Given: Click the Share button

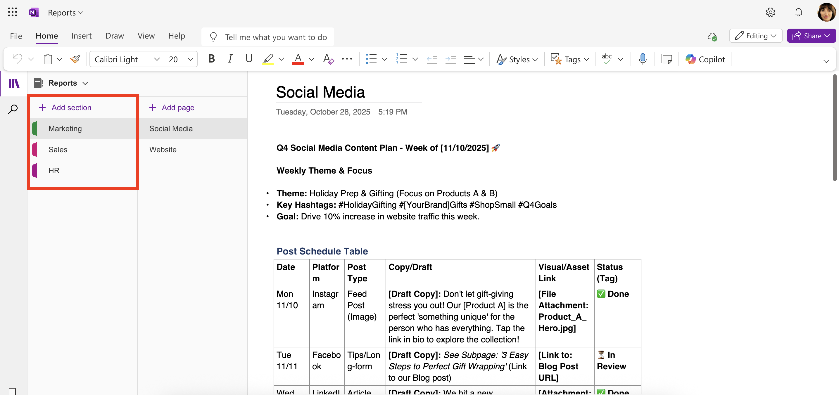Looking at the screenshot, I should [811, 36].
